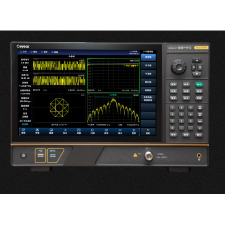225x225 pixels.
Task: Open the Attenuation 10 dB field
Action: 25,69
